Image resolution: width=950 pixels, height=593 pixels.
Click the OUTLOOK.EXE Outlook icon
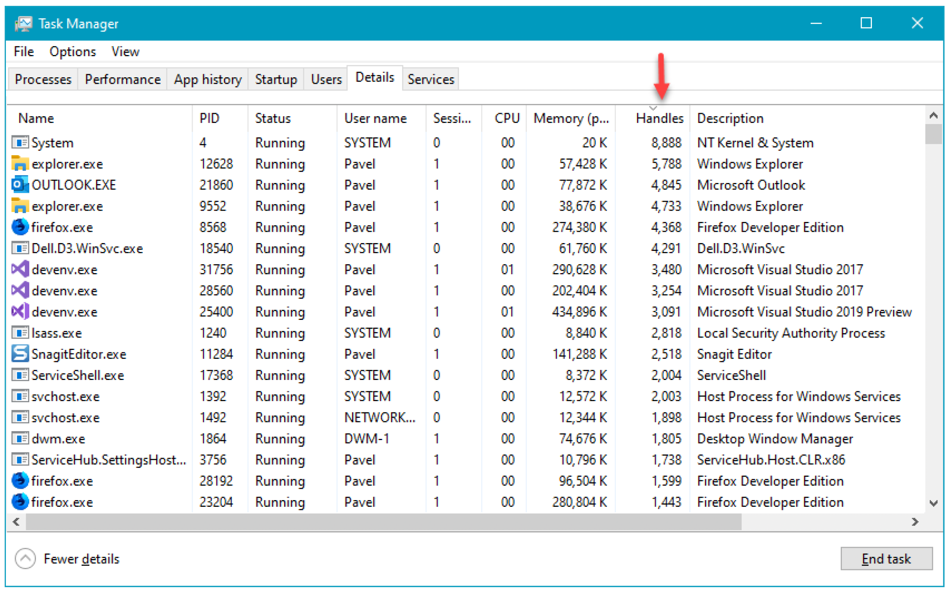pyautogui.click(x=20, y=185)
